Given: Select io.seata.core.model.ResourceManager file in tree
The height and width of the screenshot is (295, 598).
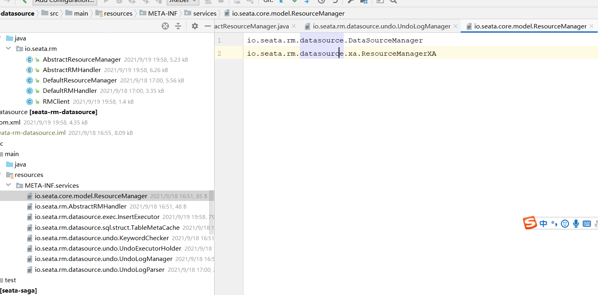Looking at the screenshot, I should (x=91, y=196).
